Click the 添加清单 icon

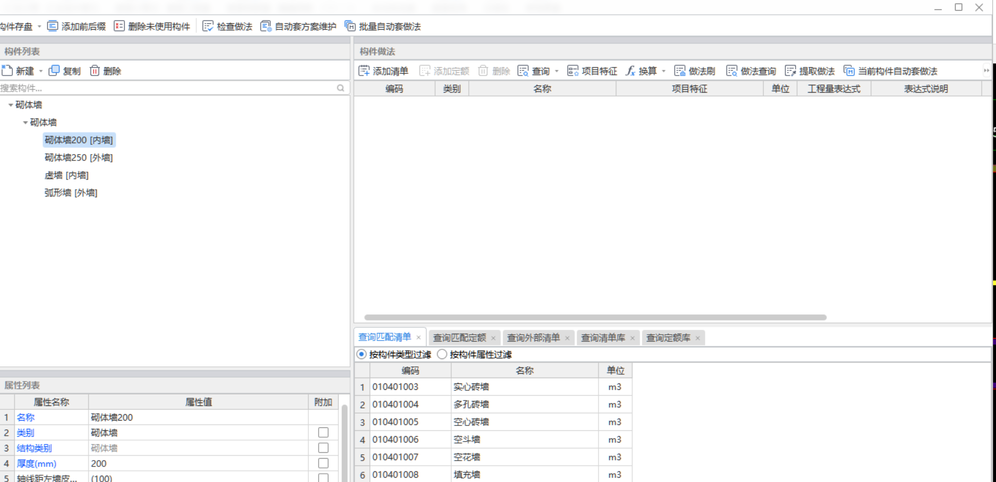pos(364,71)
